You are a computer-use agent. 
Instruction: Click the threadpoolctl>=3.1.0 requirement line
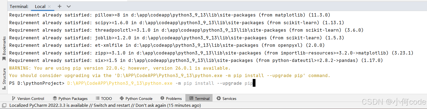(186, 30)
